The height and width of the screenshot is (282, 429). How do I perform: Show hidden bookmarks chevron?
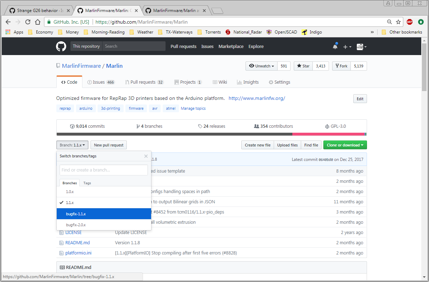click(372, 32)
